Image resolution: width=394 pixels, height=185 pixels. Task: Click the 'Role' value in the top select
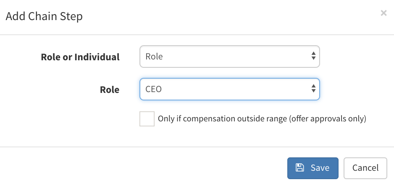[x=154, y=57]
